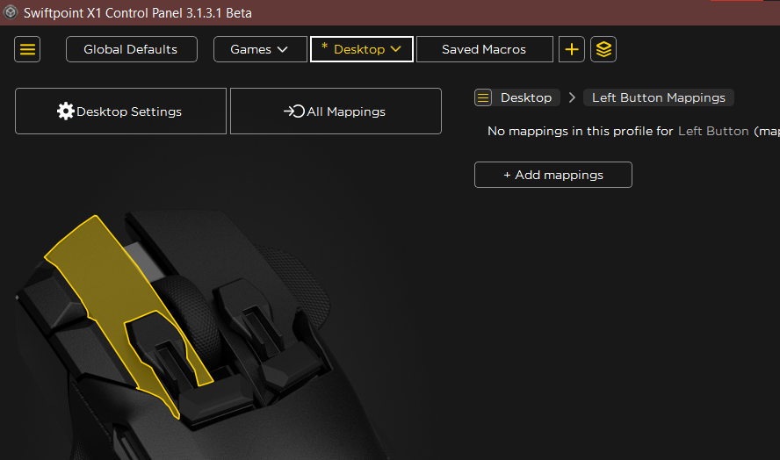Click the gear icon in Desktop Settings

point(65,111)
